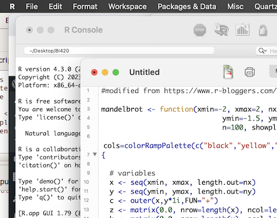This screenshot has width=277, height=218.
Task: Minimize the Untitled editor with yellow button
Action: [x=105, y=72]
